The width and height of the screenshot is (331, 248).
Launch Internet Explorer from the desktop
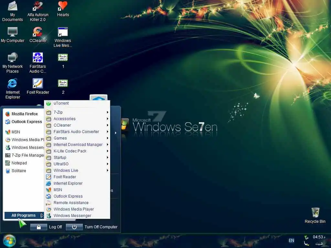point(13,89)
